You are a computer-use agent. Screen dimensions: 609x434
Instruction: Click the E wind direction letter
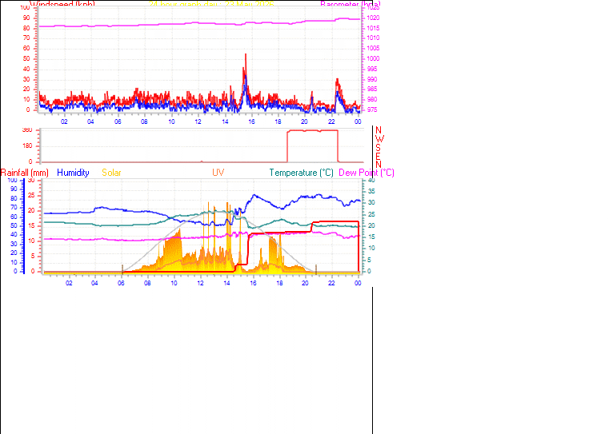(378, 156)
